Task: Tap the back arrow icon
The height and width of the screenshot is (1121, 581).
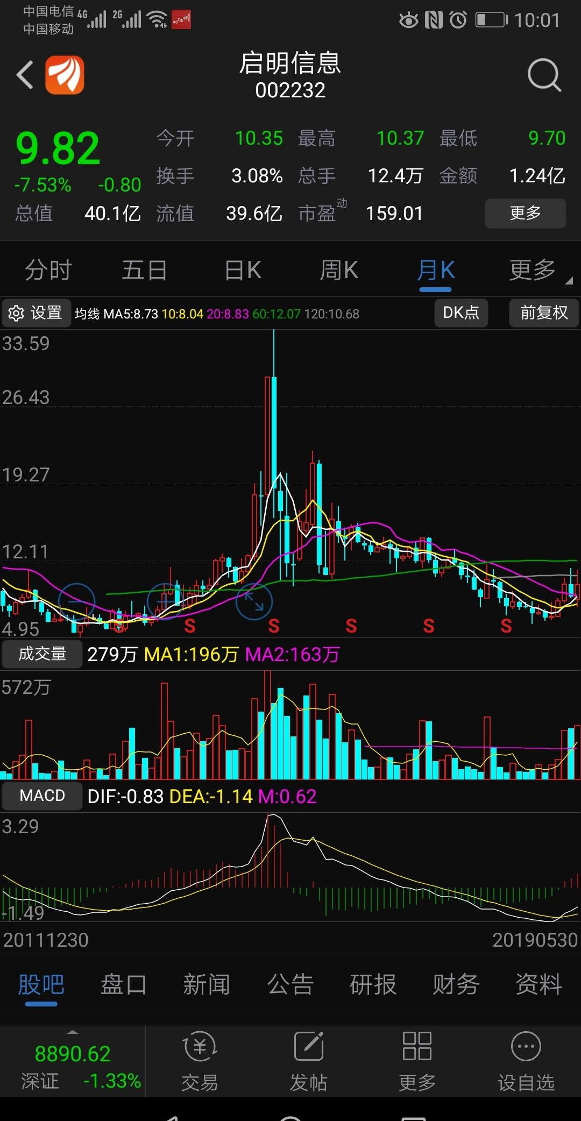Action: tap(25, 75)
